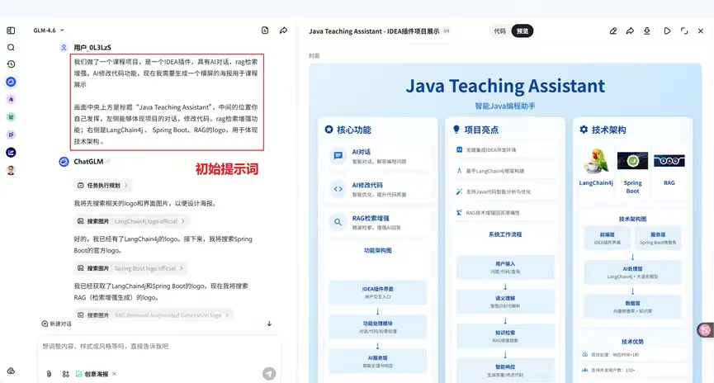Screen dimensions: 714x383
Task: Switch to the 预览 tab
Action: [x=522, y=31]
